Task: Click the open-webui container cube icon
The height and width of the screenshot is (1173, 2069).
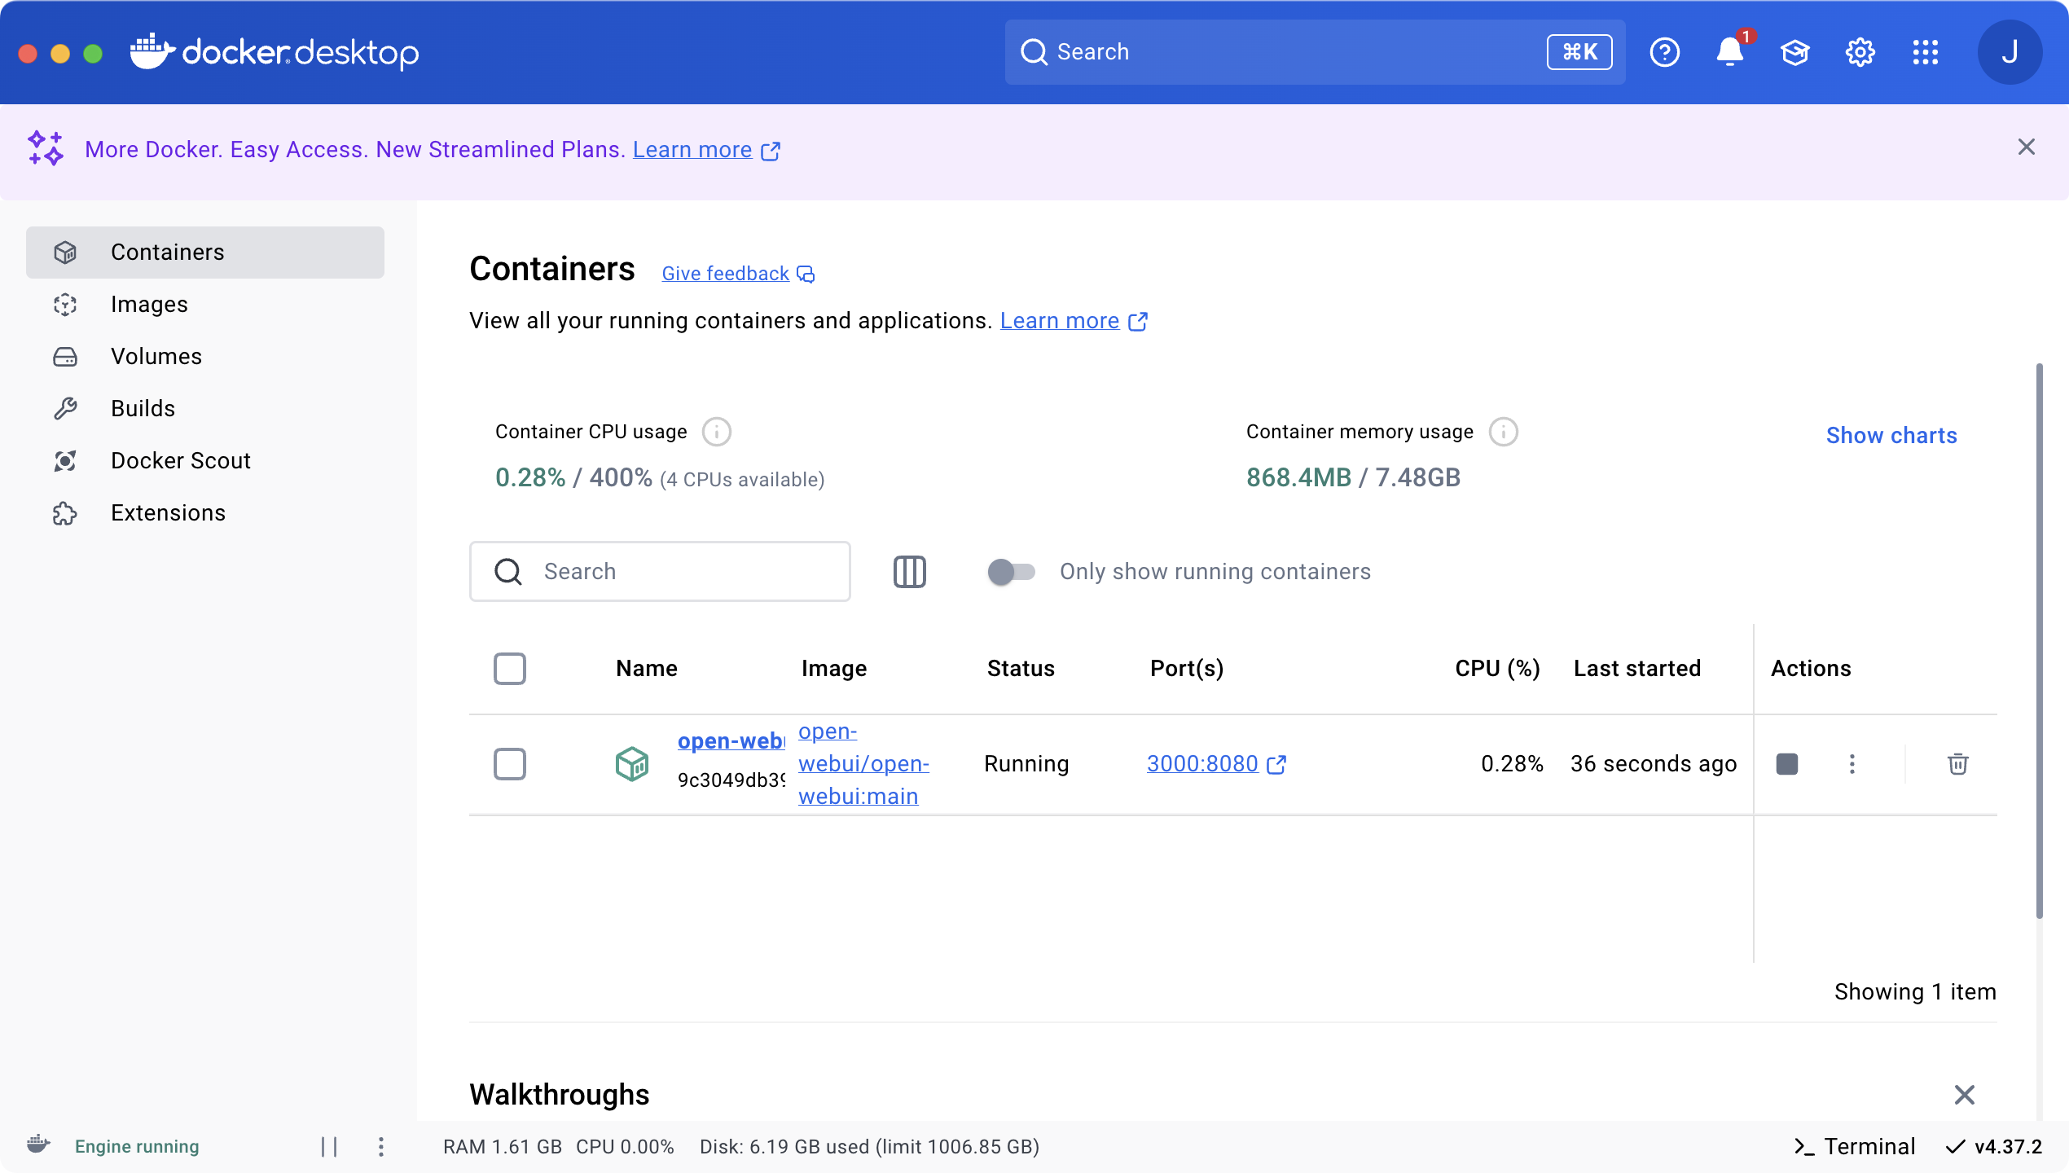Action: [x=631, y=764]
